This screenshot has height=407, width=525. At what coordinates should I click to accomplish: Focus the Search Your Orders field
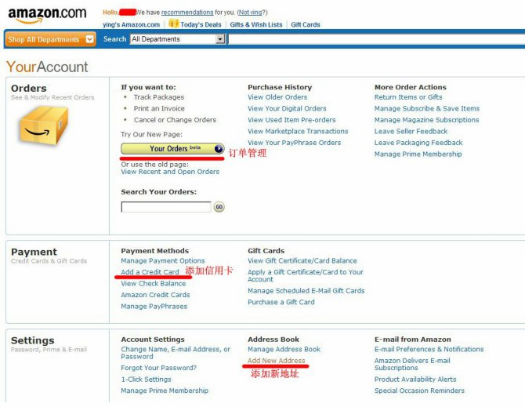[x=166, y=207]
